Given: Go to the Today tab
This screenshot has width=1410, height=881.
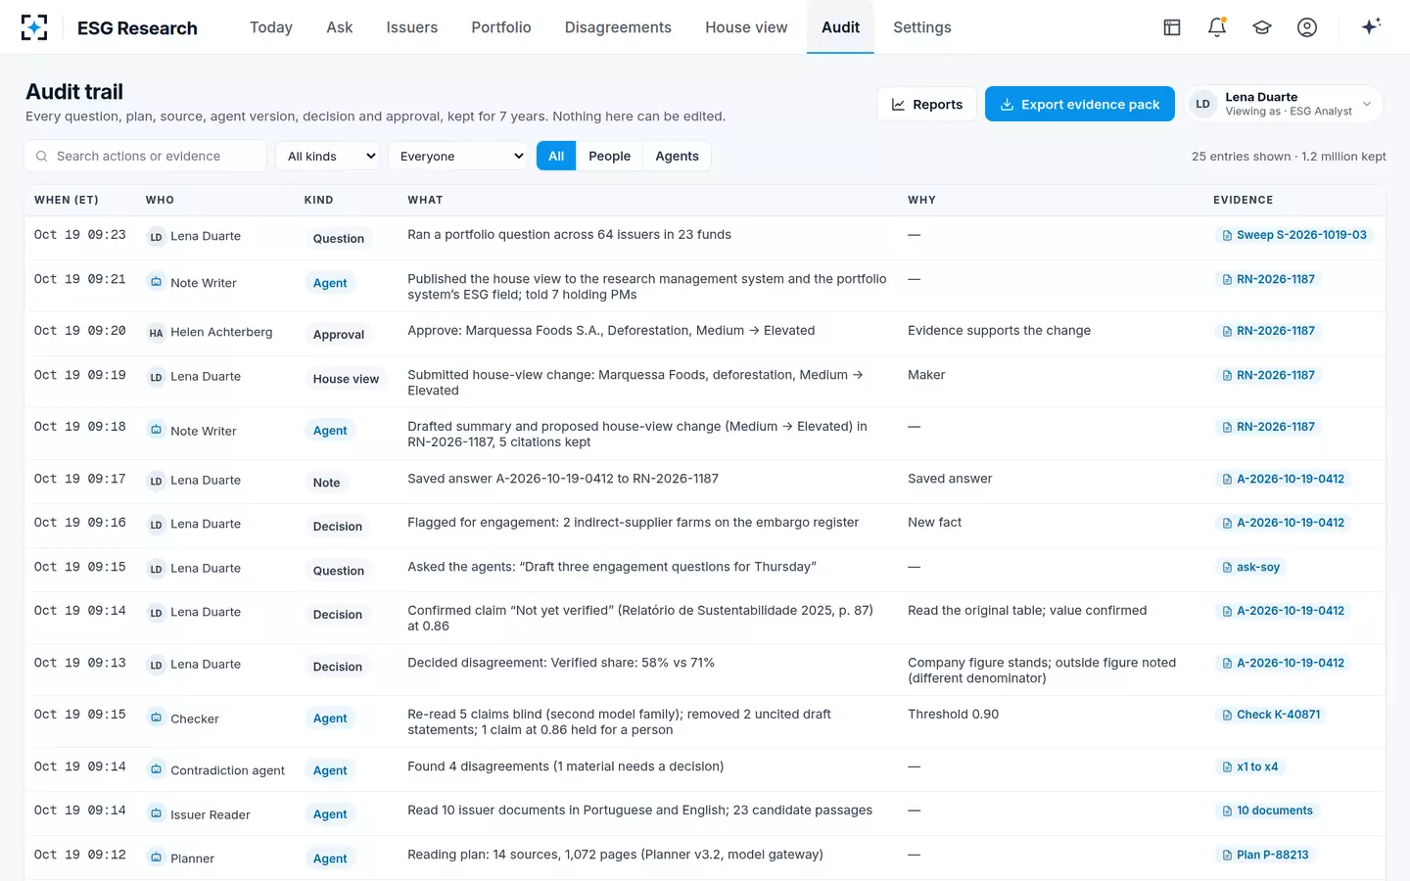Looking at the screenshot, I should point(271,27).
